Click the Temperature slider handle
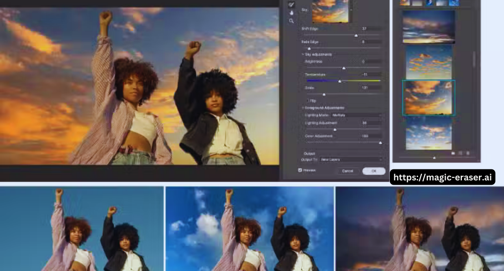Viewport: 504px width, 271px height. pos(339,81)
